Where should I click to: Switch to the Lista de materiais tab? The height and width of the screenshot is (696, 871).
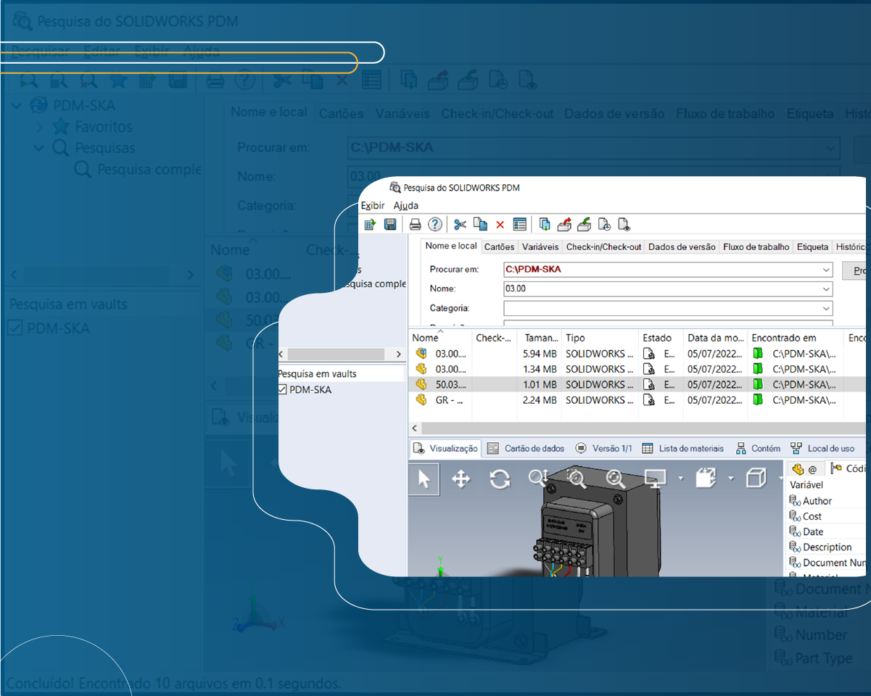pos(689,448)
